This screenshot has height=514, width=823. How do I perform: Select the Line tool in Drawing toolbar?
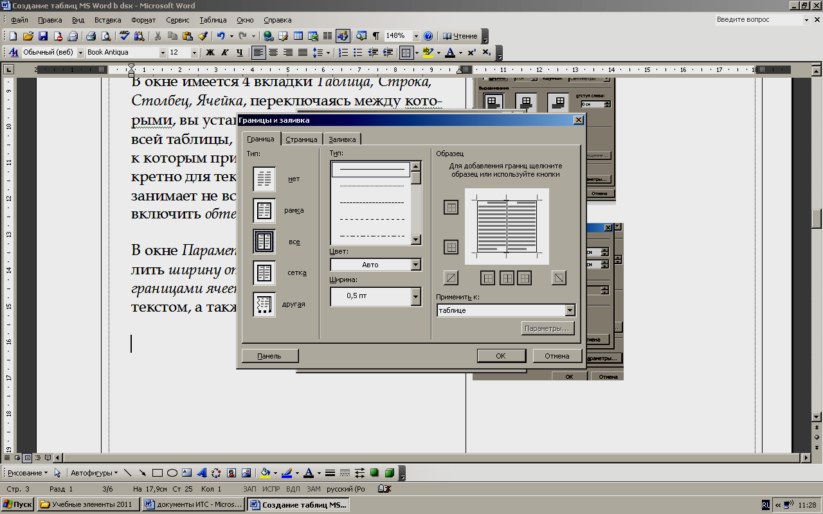click(128, 473)
